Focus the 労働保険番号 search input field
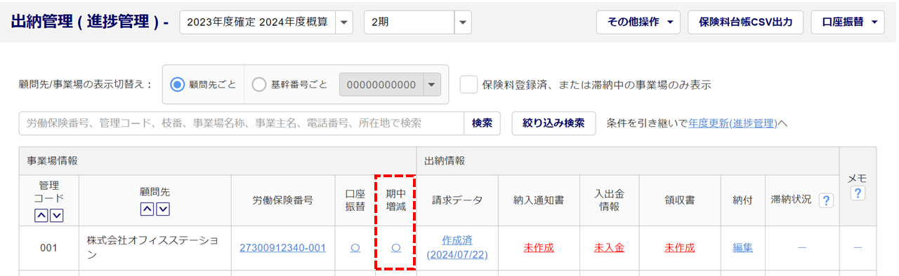This screenshot has height=276, width=899. point(242,123)
